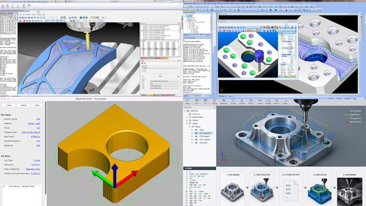Click the Cutting Move legend color
366x206 pixels.
click(347, 111)
